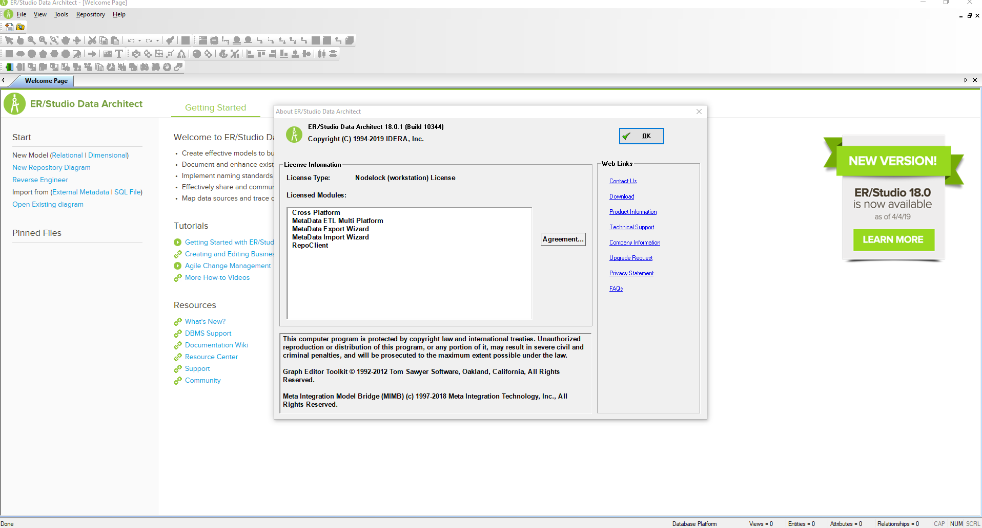The width and height of the screenshot is (982, 528).
Task: Click the New diagram toolbar icon
Action: coord(9,27)
